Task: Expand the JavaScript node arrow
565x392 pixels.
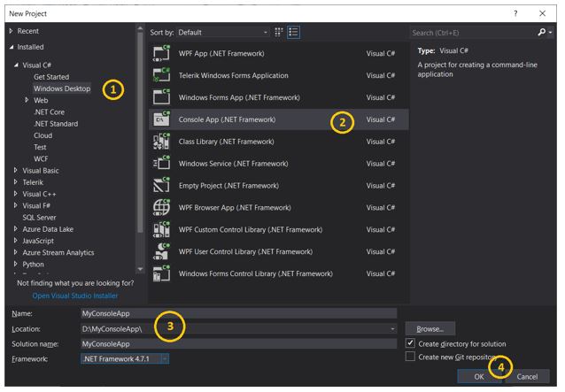Action: point(15,241)
